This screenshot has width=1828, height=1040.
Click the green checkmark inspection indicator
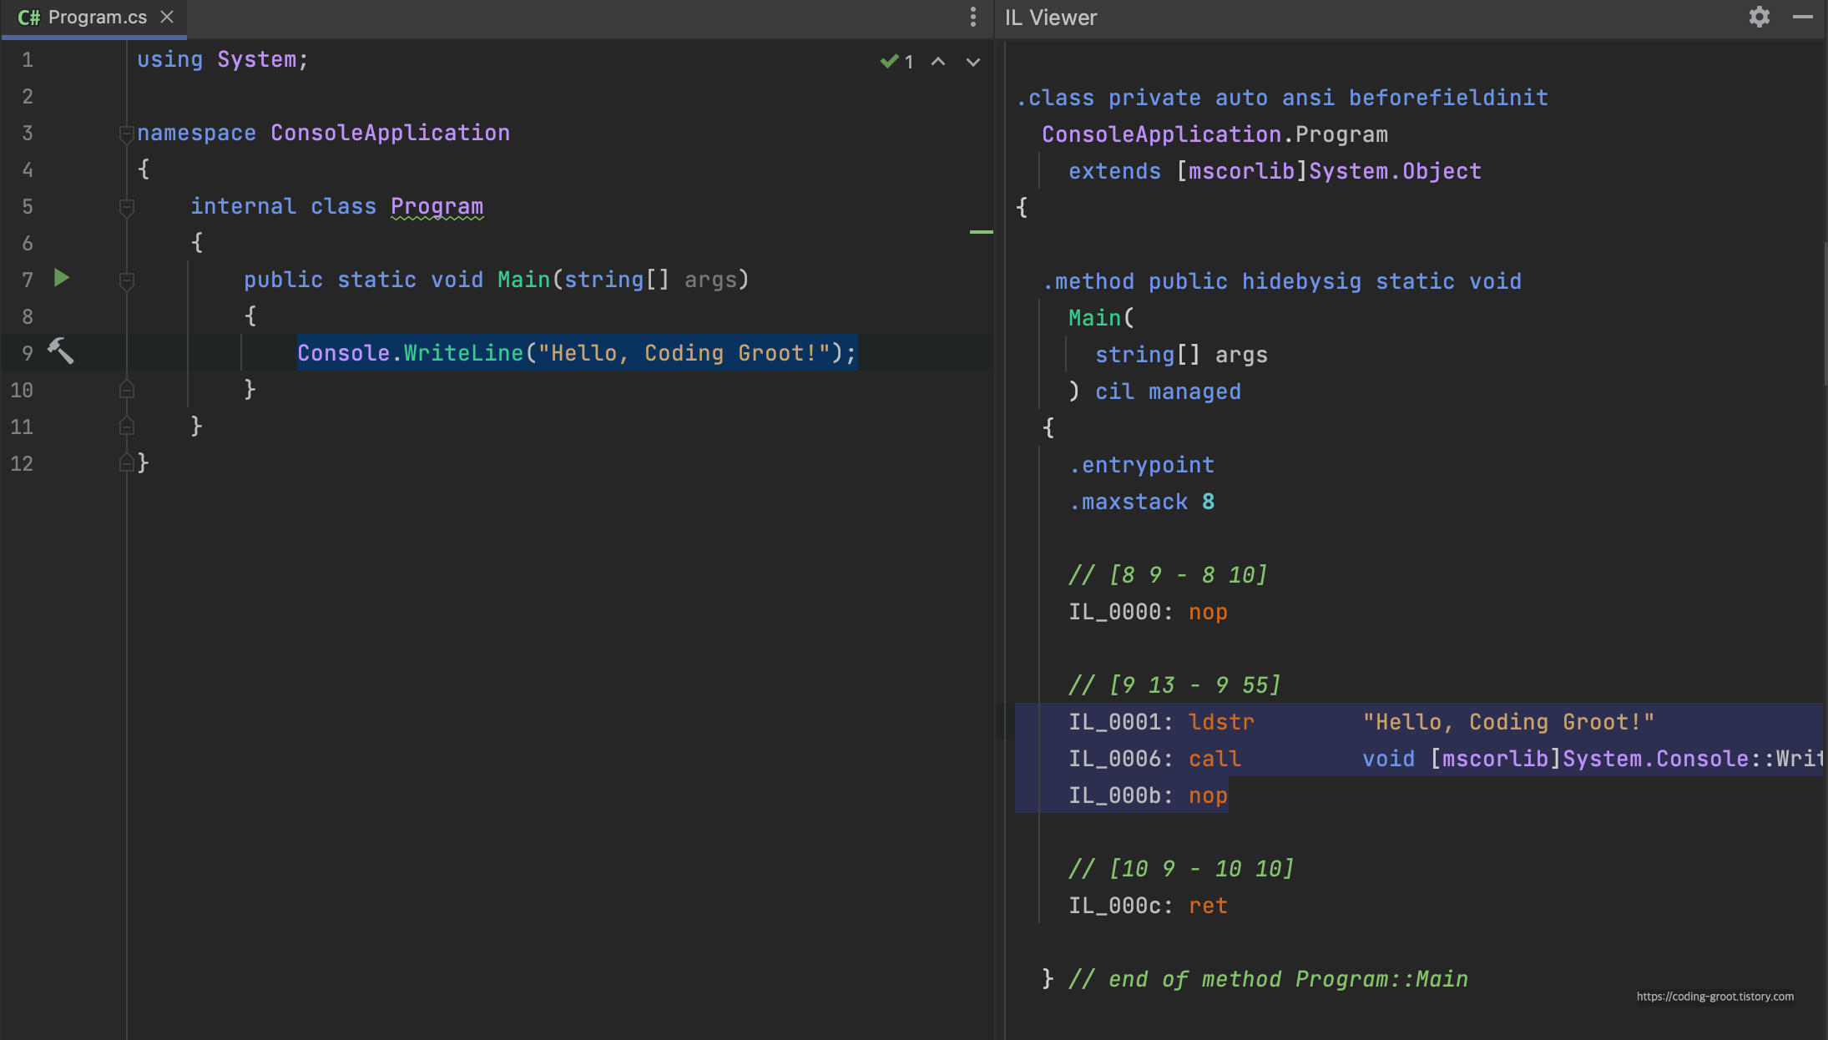pos(890,62)
